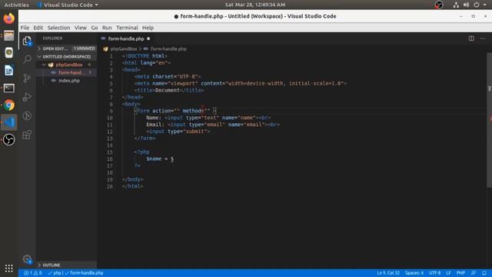Click php linter status in status bar
Viewport: 492px width, 277px height.
click(55, 273)
